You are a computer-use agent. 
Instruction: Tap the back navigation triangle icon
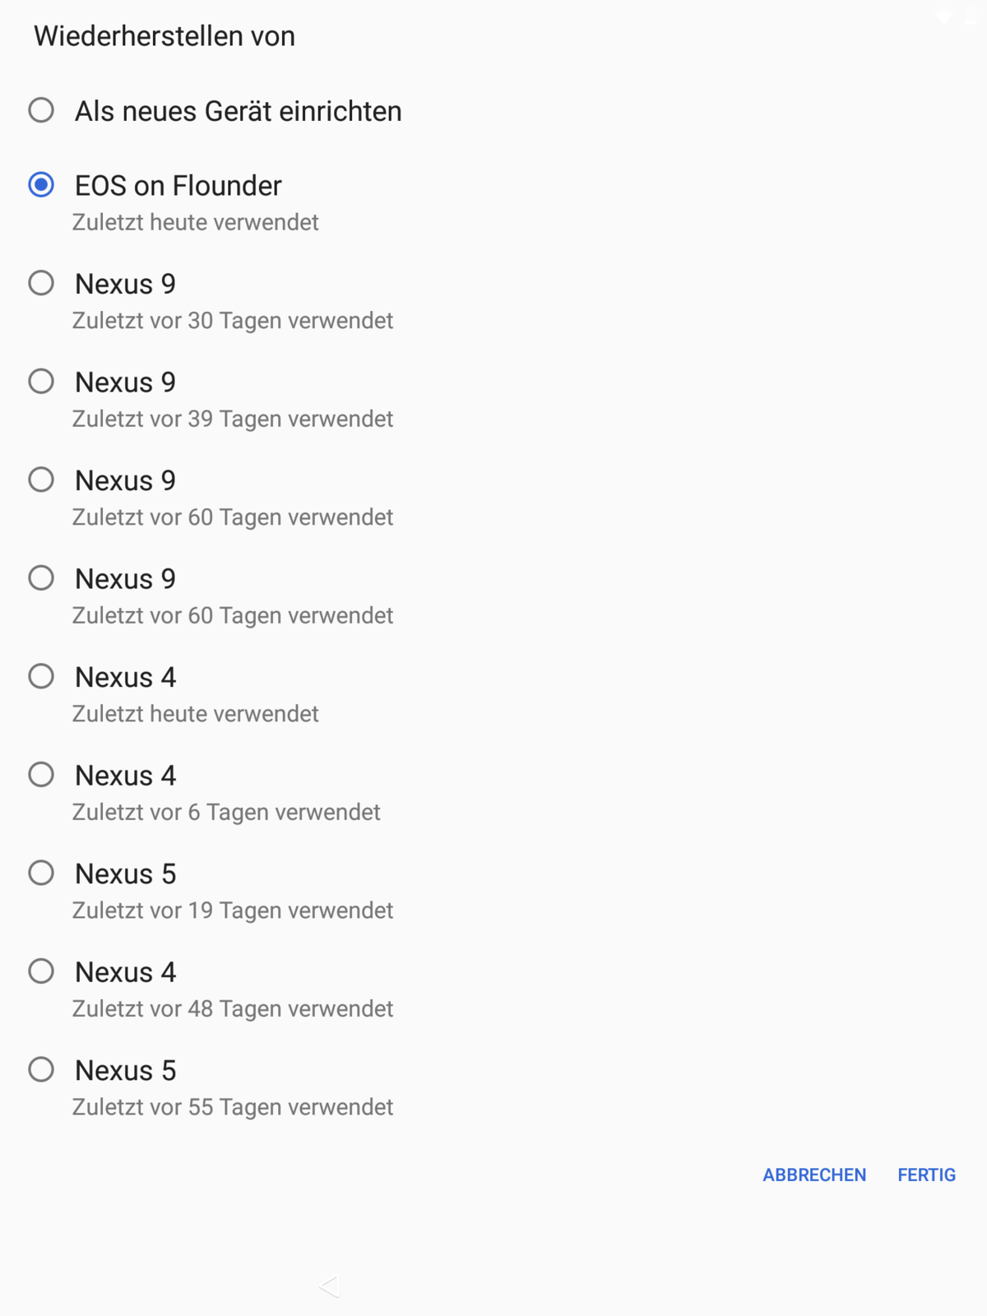pos(330,1286)
